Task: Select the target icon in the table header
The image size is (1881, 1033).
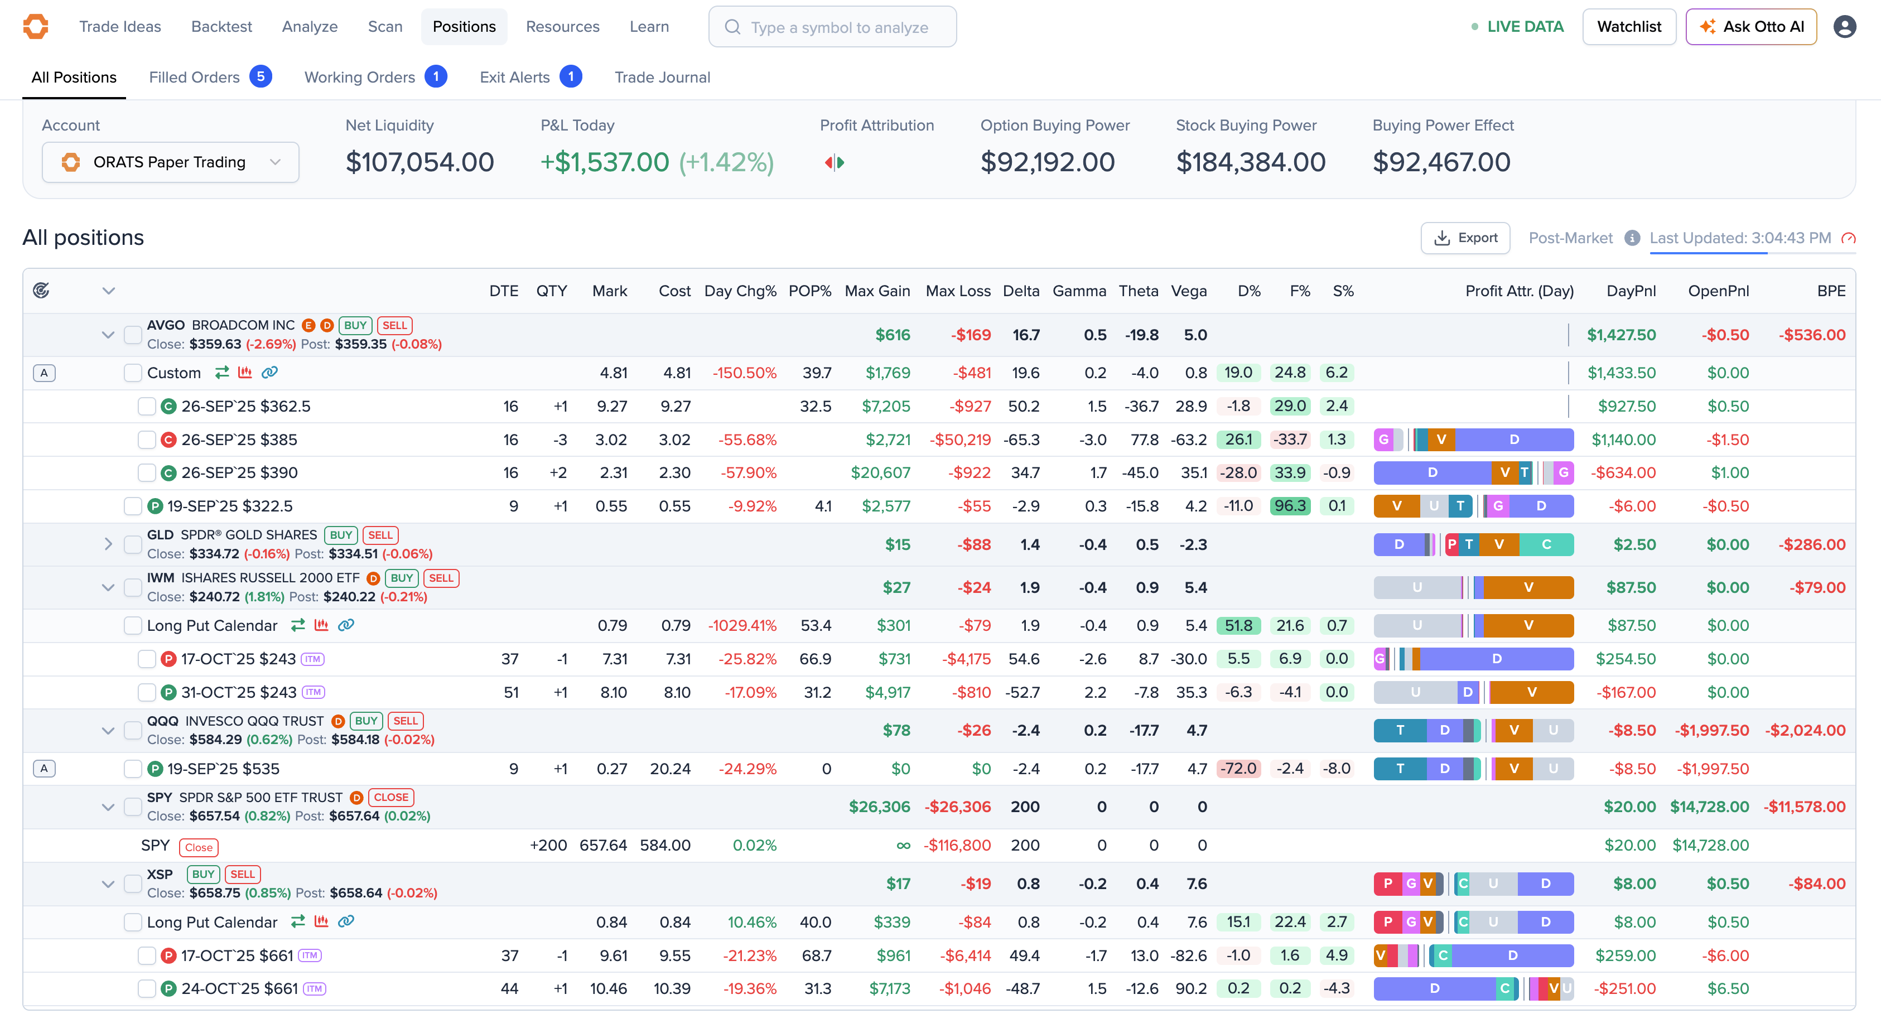Action: point(42,290)
